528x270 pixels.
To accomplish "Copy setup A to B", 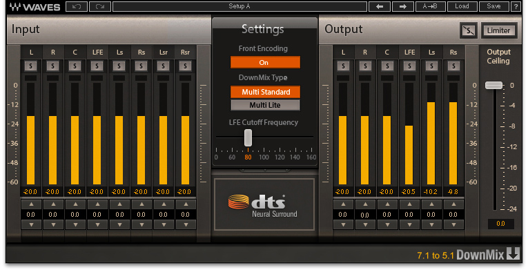I will 431,6.
